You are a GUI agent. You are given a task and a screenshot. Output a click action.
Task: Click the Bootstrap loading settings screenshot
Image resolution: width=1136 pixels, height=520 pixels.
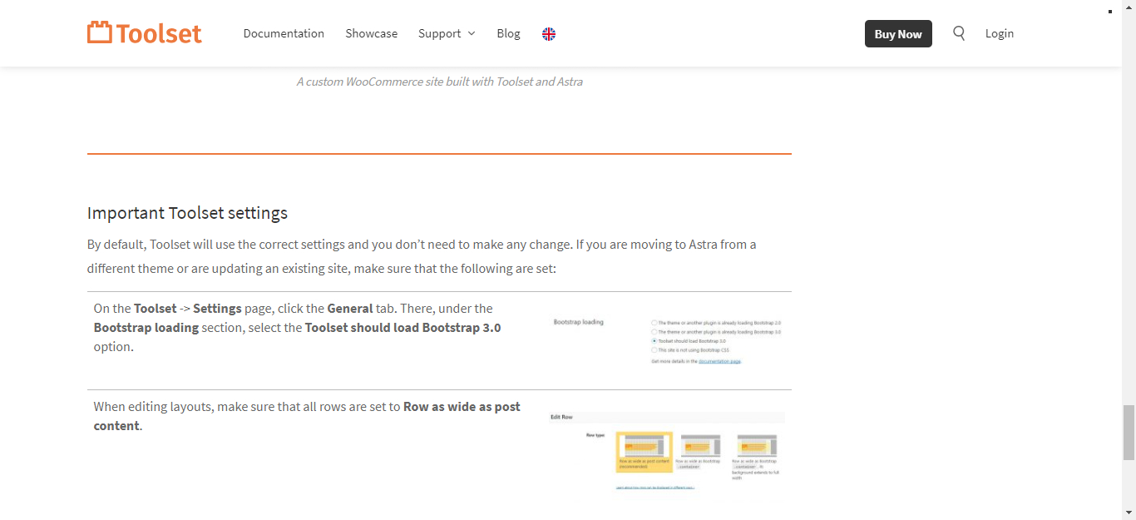[x=668, y=341]
